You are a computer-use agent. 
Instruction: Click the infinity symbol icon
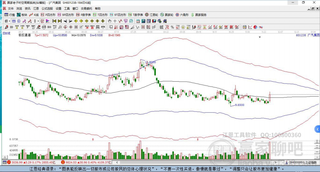tap(260, 27)
